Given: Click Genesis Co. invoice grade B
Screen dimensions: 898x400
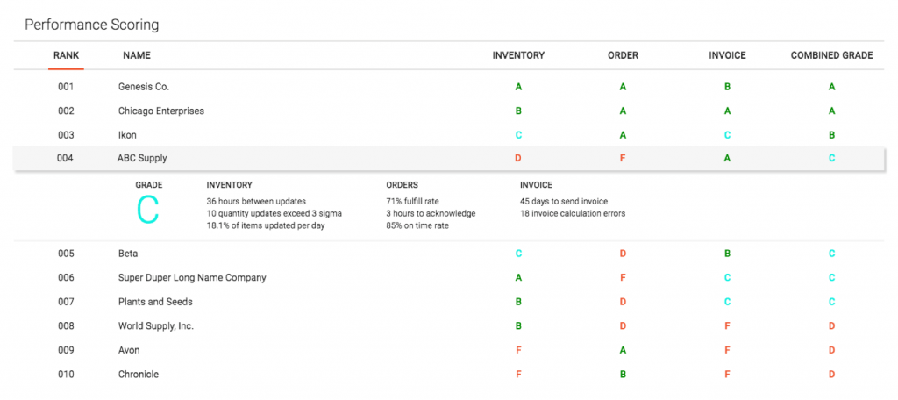Looking at the screenshot, I should [x=727, y=87].
